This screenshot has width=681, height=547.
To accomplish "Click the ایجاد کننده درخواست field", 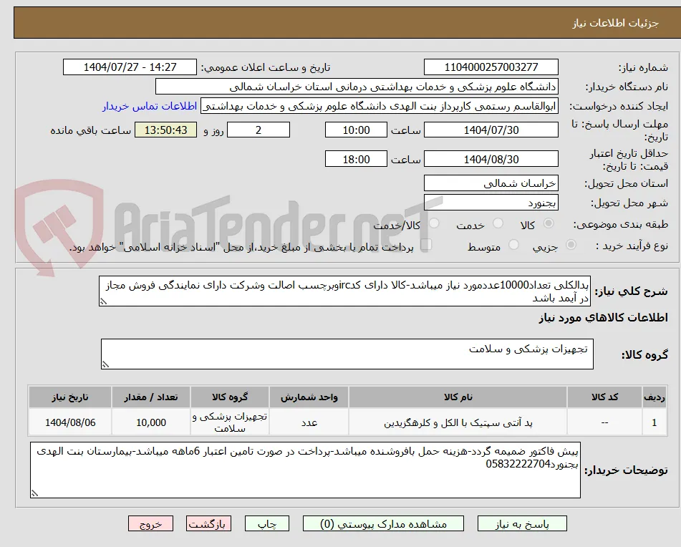I will [379, 107].
